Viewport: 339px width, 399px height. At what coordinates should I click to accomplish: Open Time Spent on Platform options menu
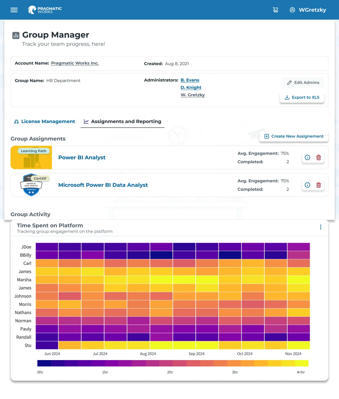point(321,227)
